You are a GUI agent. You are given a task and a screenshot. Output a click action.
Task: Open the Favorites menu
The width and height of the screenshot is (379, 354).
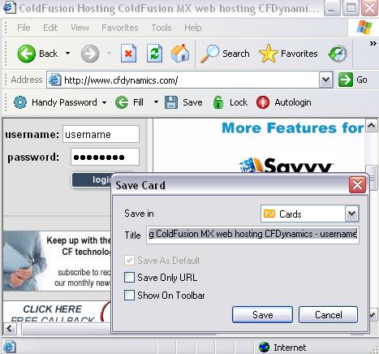click(120, 28)
